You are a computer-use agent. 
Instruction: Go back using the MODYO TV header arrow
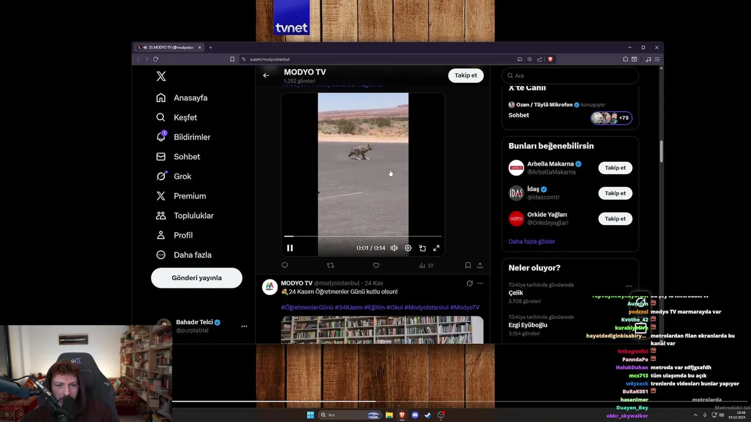(x=266, y=76)
